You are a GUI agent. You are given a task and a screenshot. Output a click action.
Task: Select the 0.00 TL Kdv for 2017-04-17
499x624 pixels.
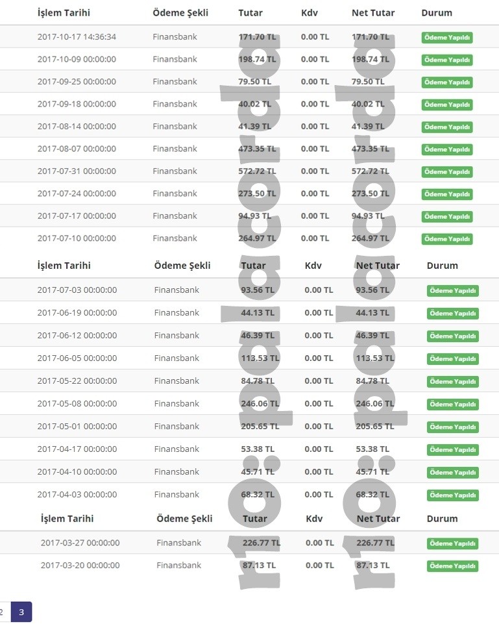319,449
